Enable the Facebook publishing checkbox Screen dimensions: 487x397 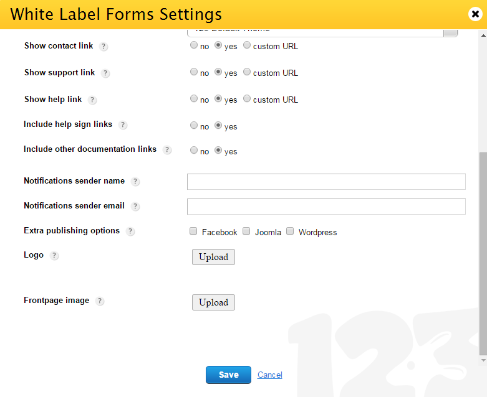point(194,231)
